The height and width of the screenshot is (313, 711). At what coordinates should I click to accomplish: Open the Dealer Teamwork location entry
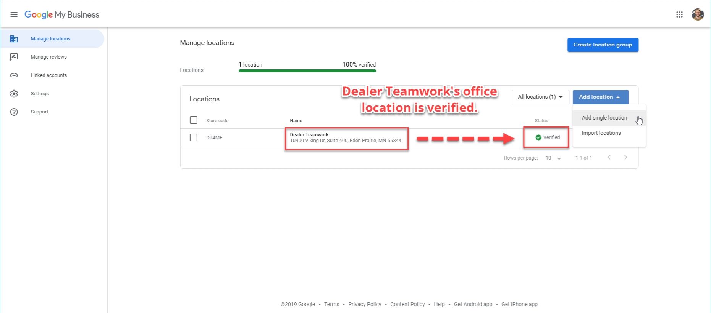pos(309,135)
